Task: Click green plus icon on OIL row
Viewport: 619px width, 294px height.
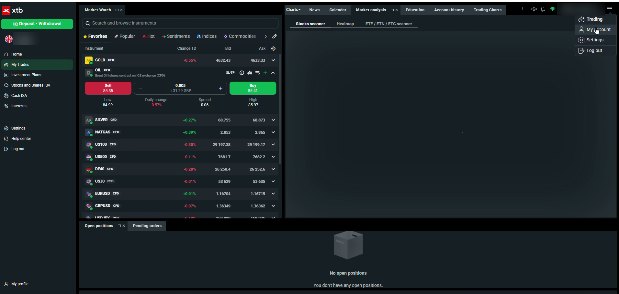Action: 265,73
